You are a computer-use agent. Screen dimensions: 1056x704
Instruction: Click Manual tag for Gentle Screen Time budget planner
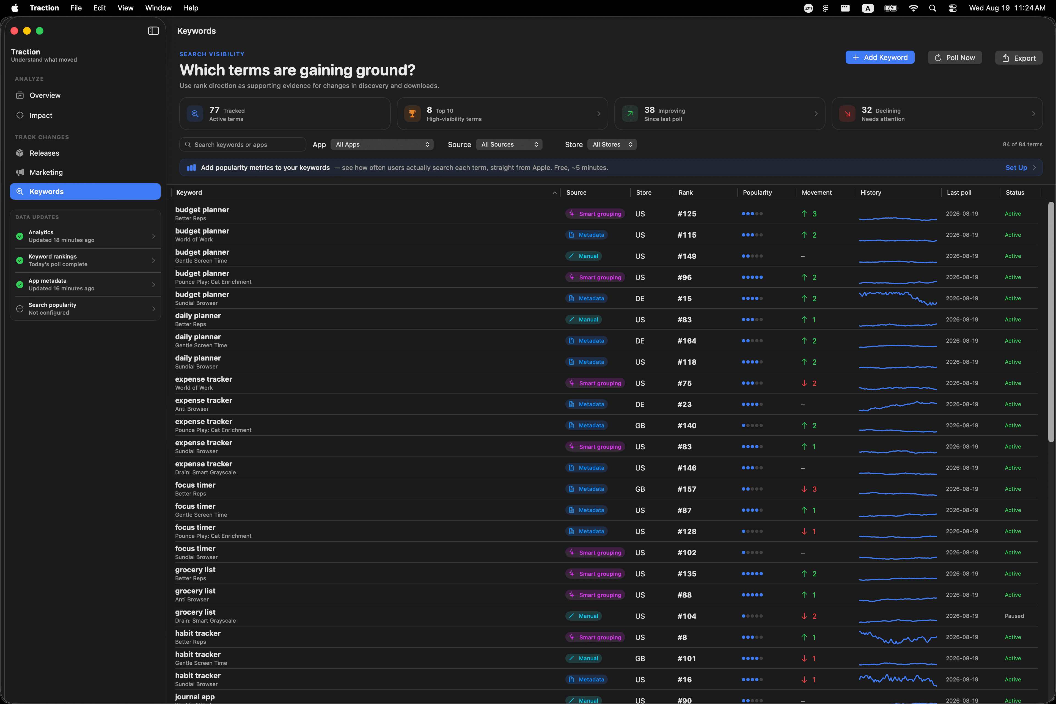click(583, 256)
